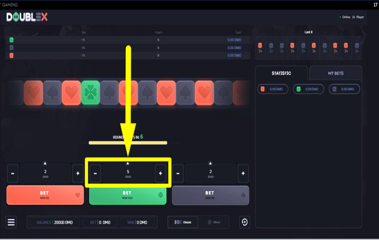Expand preset arrow above red bet amount
379x240 pixels.
click(x=45, y=163)
